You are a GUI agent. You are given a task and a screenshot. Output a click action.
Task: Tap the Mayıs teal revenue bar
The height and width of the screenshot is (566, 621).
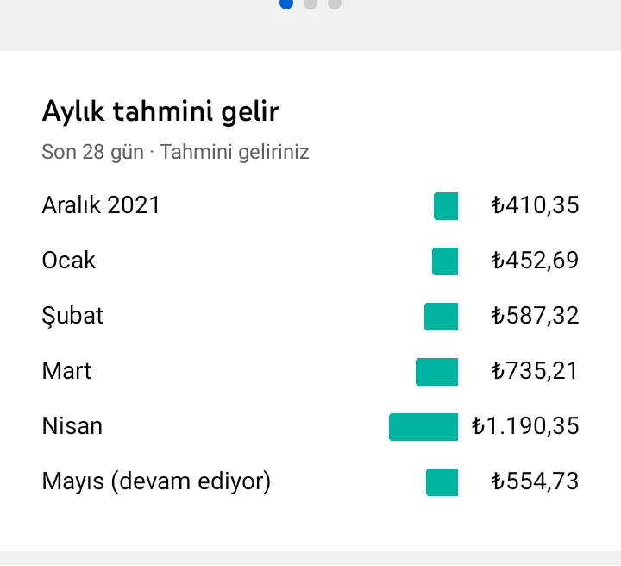[442, 482]
